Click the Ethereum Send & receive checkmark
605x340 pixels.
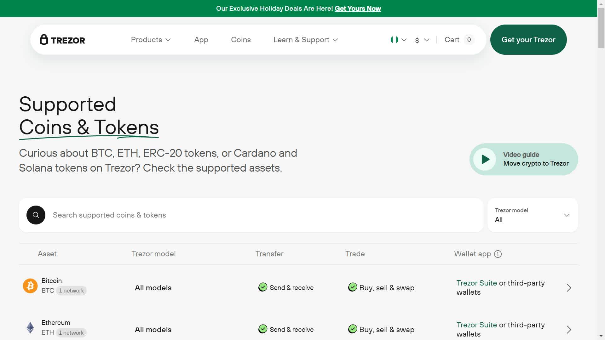(x=263, y=329)
